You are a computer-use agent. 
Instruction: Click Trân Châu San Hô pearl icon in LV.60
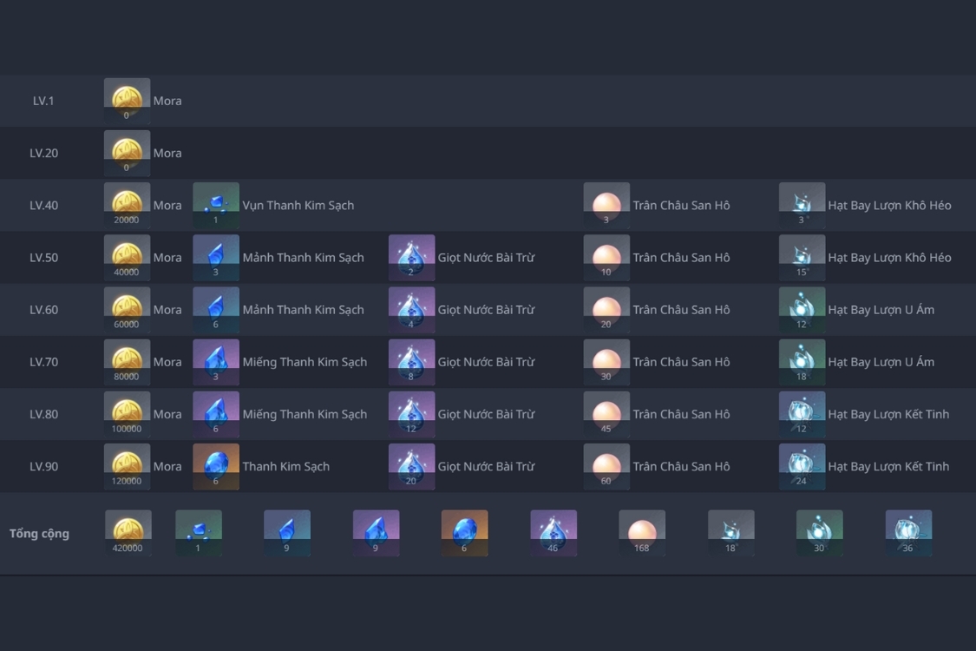(606, 310)
